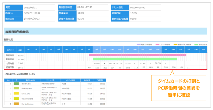Click the WINWORD.EXE color swatch

[x=16, y=98]
